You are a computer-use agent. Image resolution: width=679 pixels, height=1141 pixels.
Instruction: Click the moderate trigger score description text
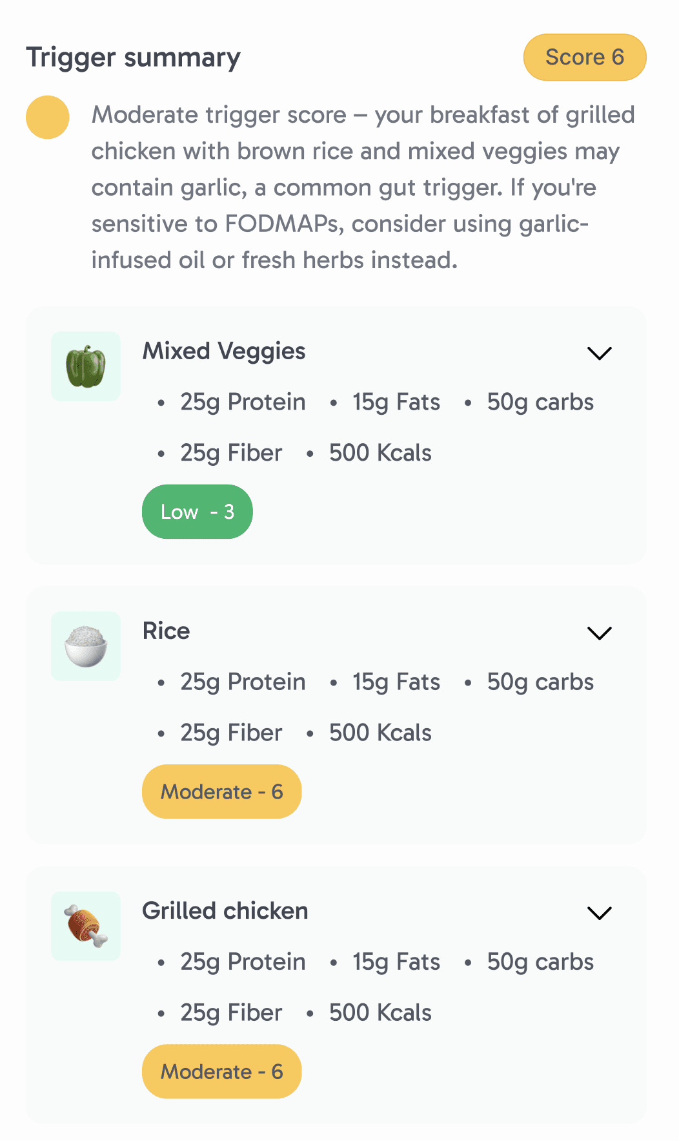363,187
